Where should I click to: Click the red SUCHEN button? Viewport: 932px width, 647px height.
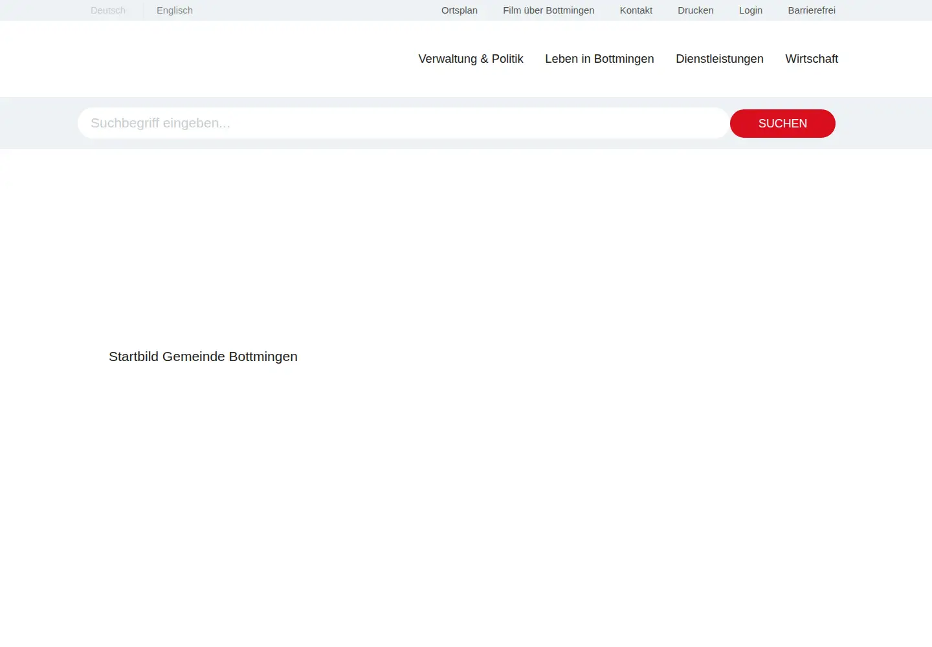pyautogui.click(x=782, y=124)
